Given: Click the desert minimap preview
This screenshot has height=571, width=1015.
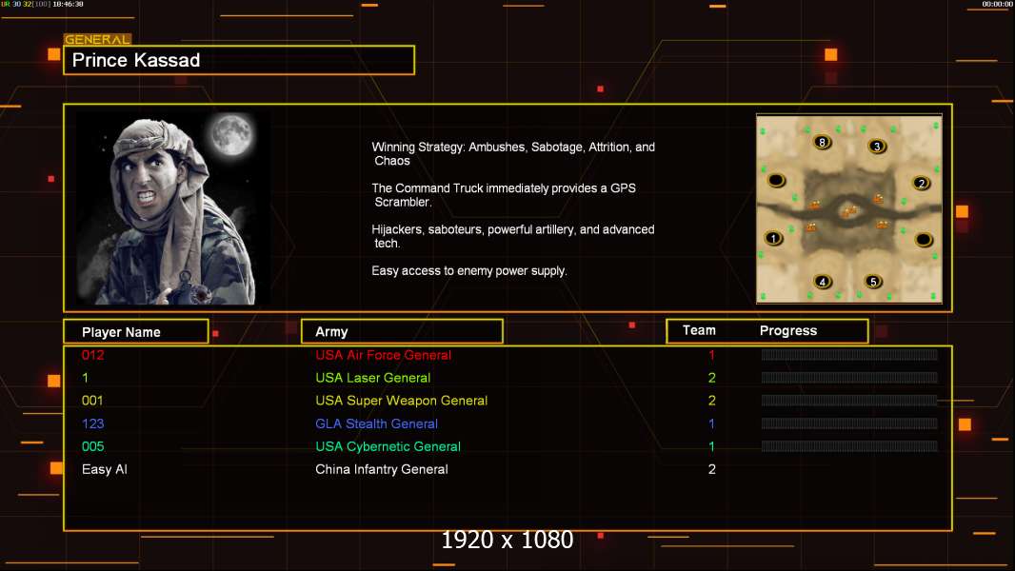Looking at the screenshot, I should (849, 208).
